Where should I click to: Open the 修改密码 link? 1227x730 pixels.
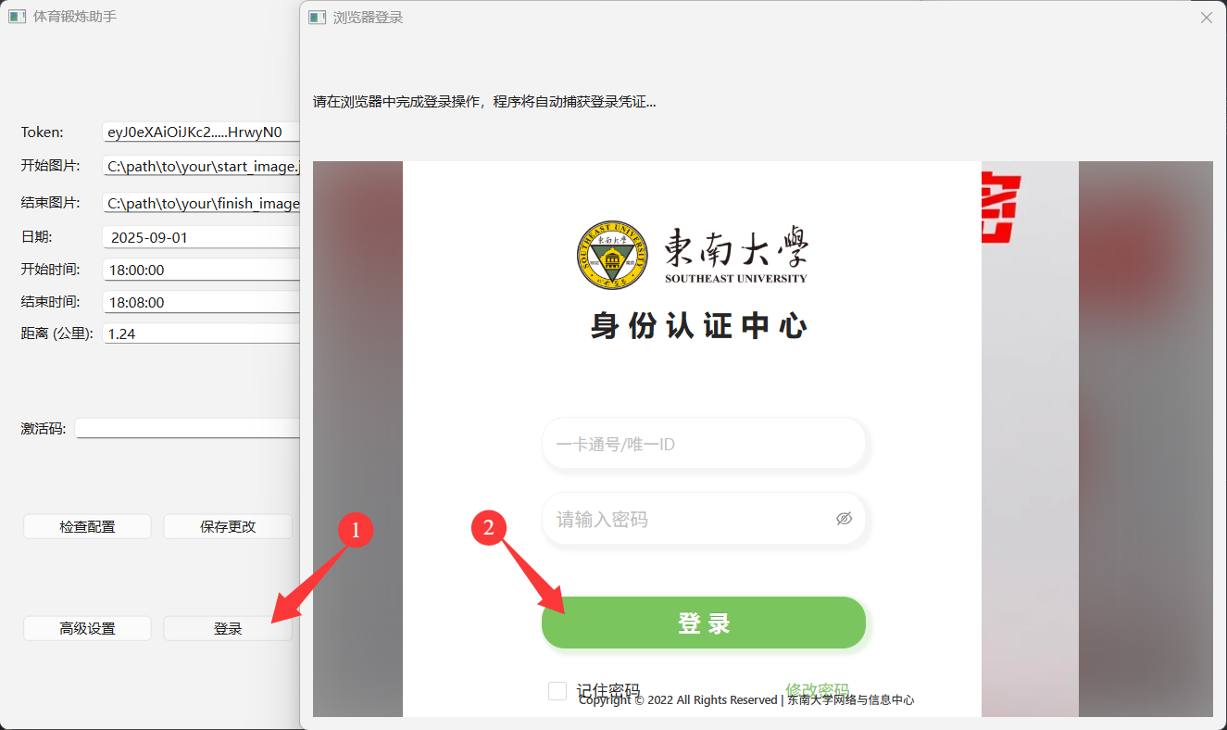pyautogui.click(x=817, y=690)
